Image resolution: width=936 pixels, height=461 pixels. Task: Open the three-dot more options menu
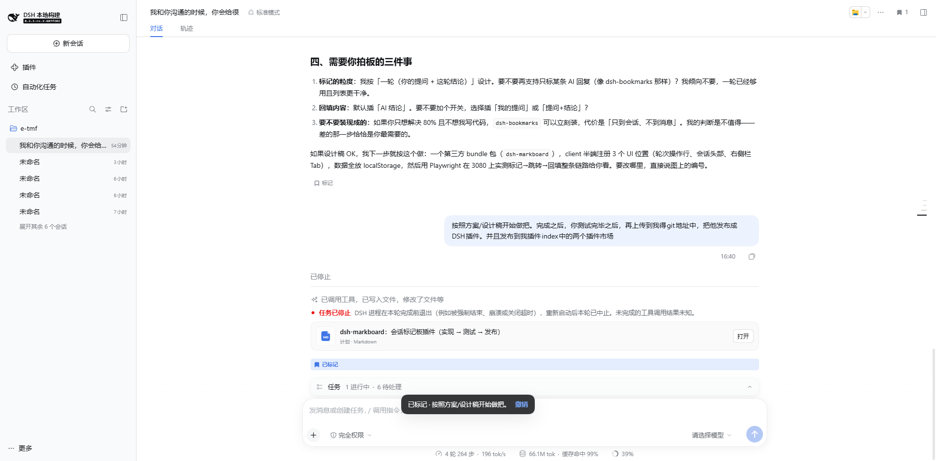point(880,13)
